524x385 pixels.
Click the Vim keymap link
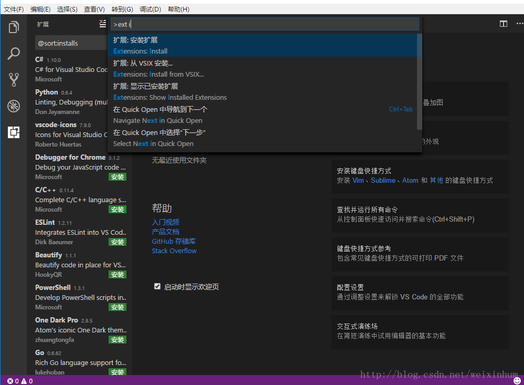(x=358, y=181)
